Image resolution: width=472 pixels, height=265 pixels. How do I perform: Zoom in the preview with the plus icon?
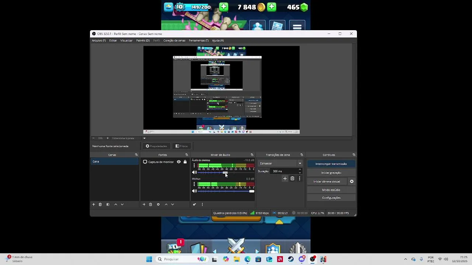tap(107, 138)
